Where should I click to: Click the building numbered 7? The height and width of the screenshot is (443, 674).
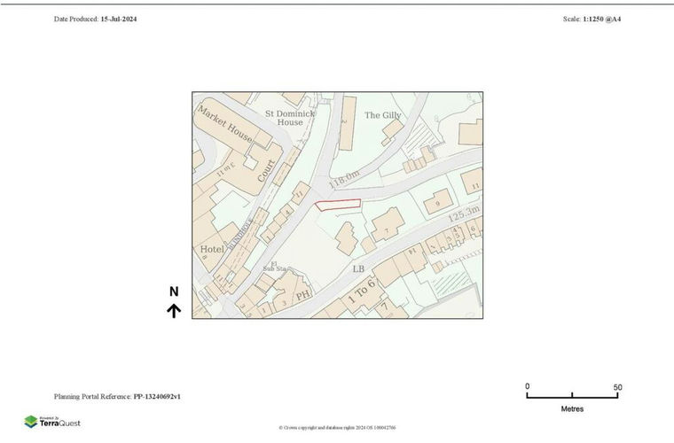coord(388,230)
